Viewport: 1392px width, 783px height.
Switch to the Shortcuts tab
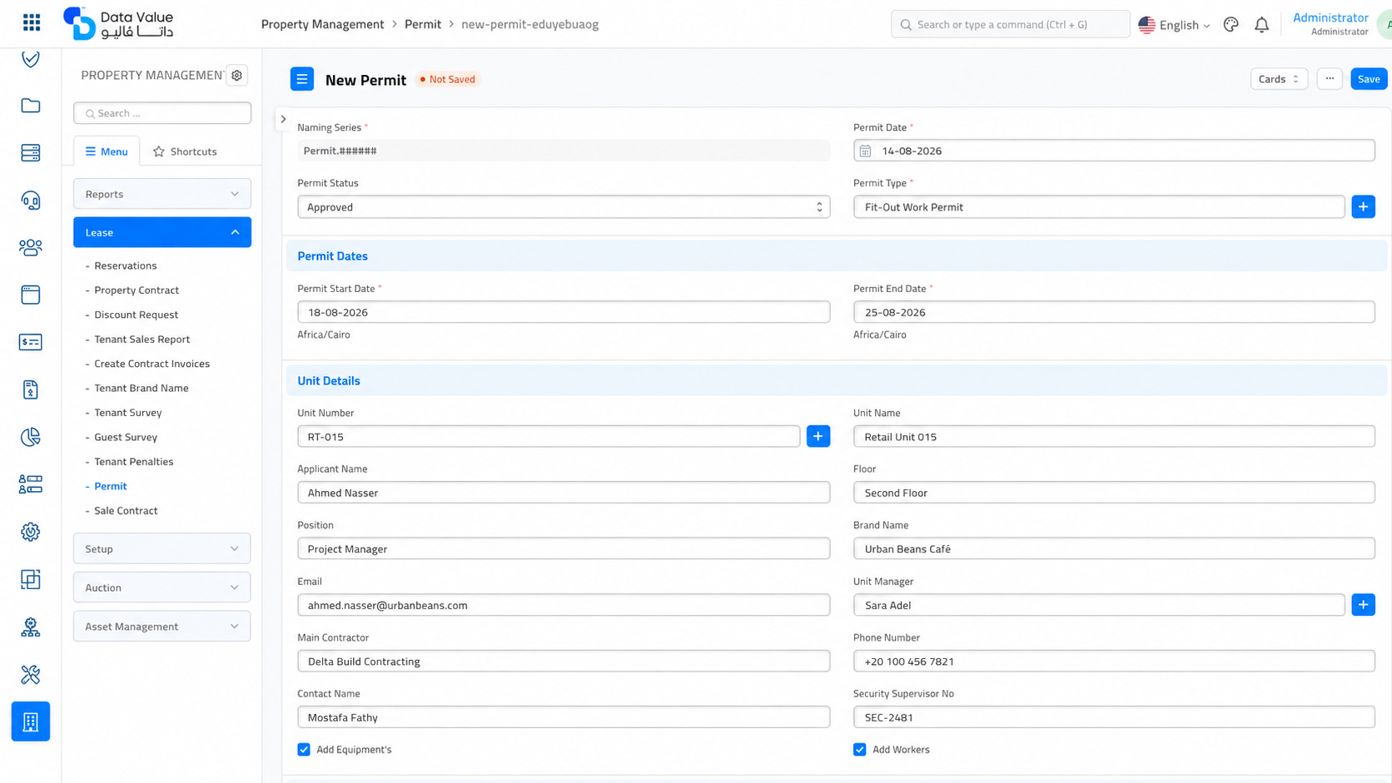click(x=185, y=151)
